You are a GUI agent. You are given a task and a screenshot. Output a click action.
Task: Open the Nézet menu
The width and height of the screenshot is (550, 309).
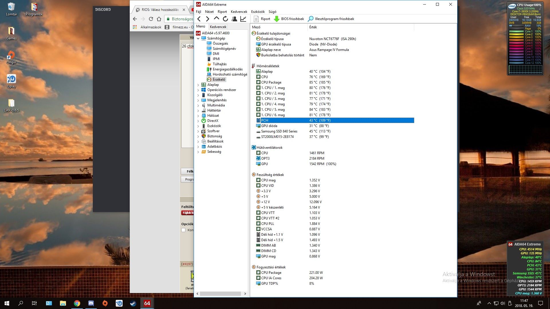209,12
